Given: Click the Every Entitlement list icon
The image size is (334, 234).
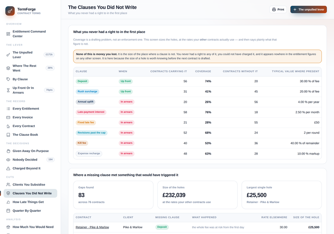Looking at the screenshot, I should [8, 109].
